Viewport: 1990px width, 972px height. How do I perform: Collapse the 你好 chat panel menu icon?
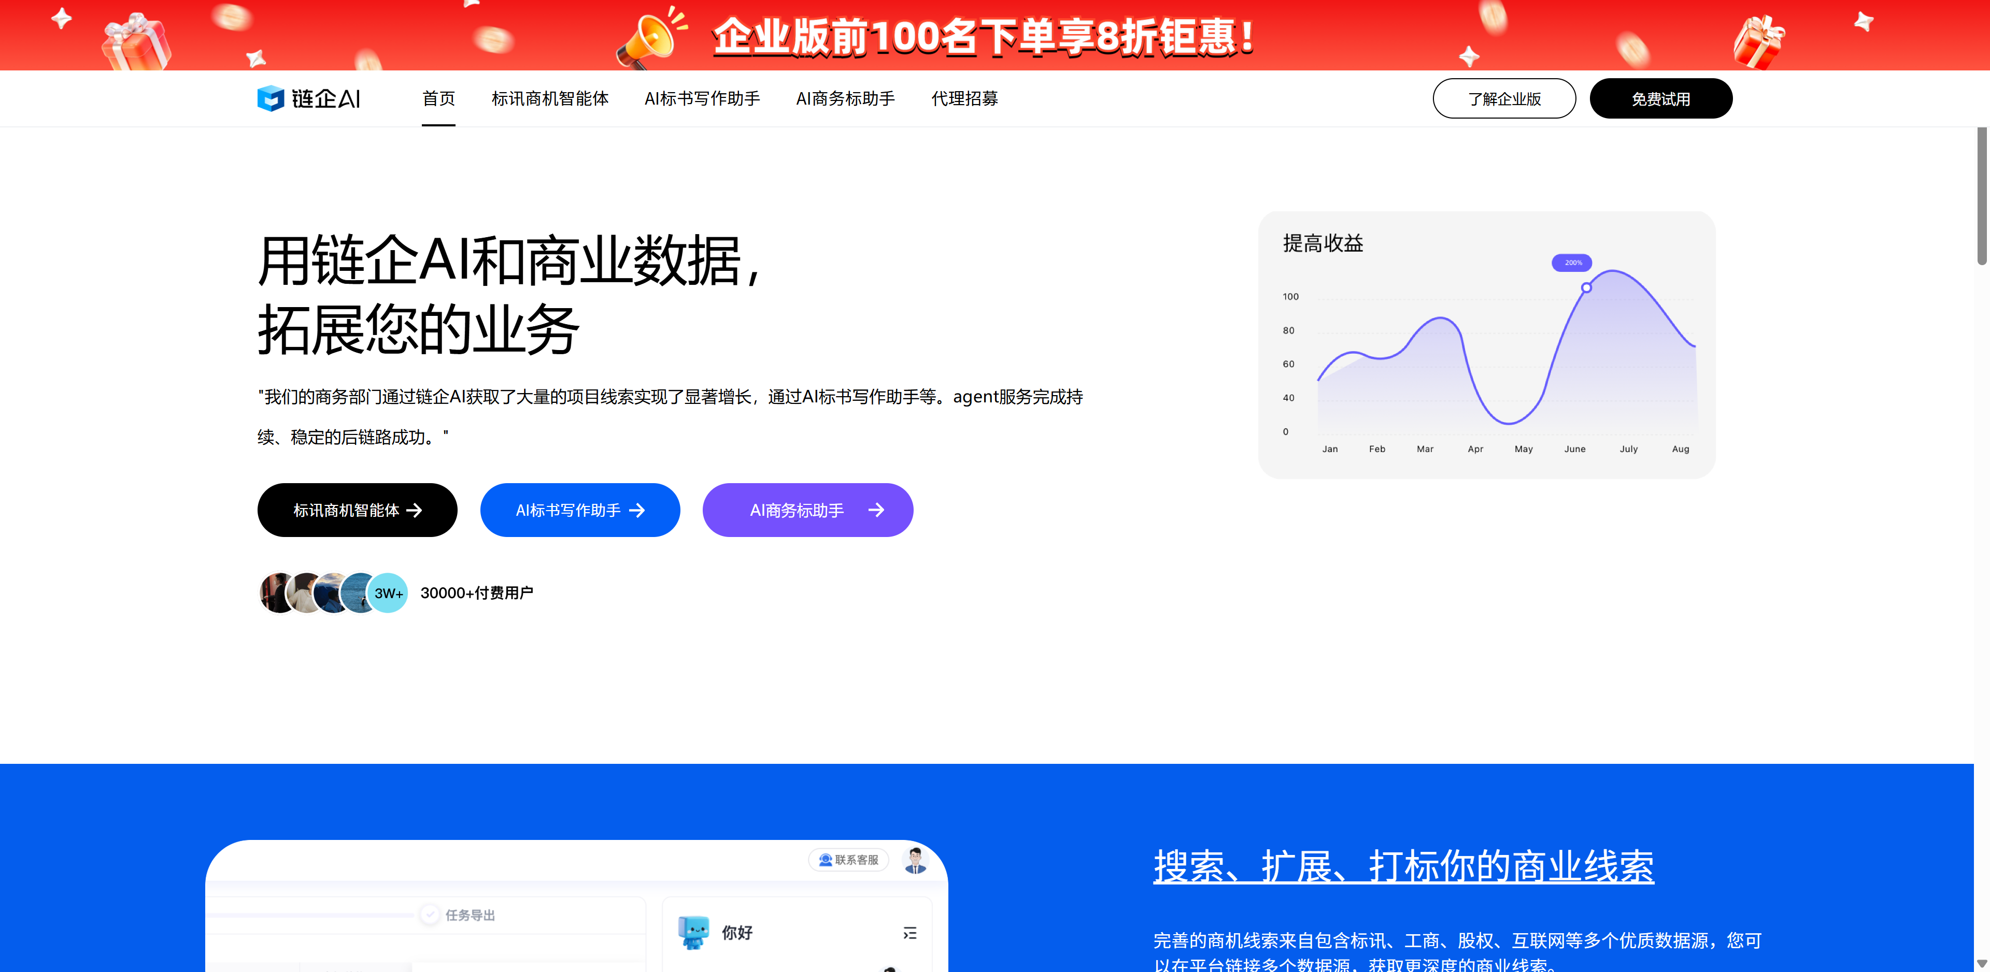(910, 933)
